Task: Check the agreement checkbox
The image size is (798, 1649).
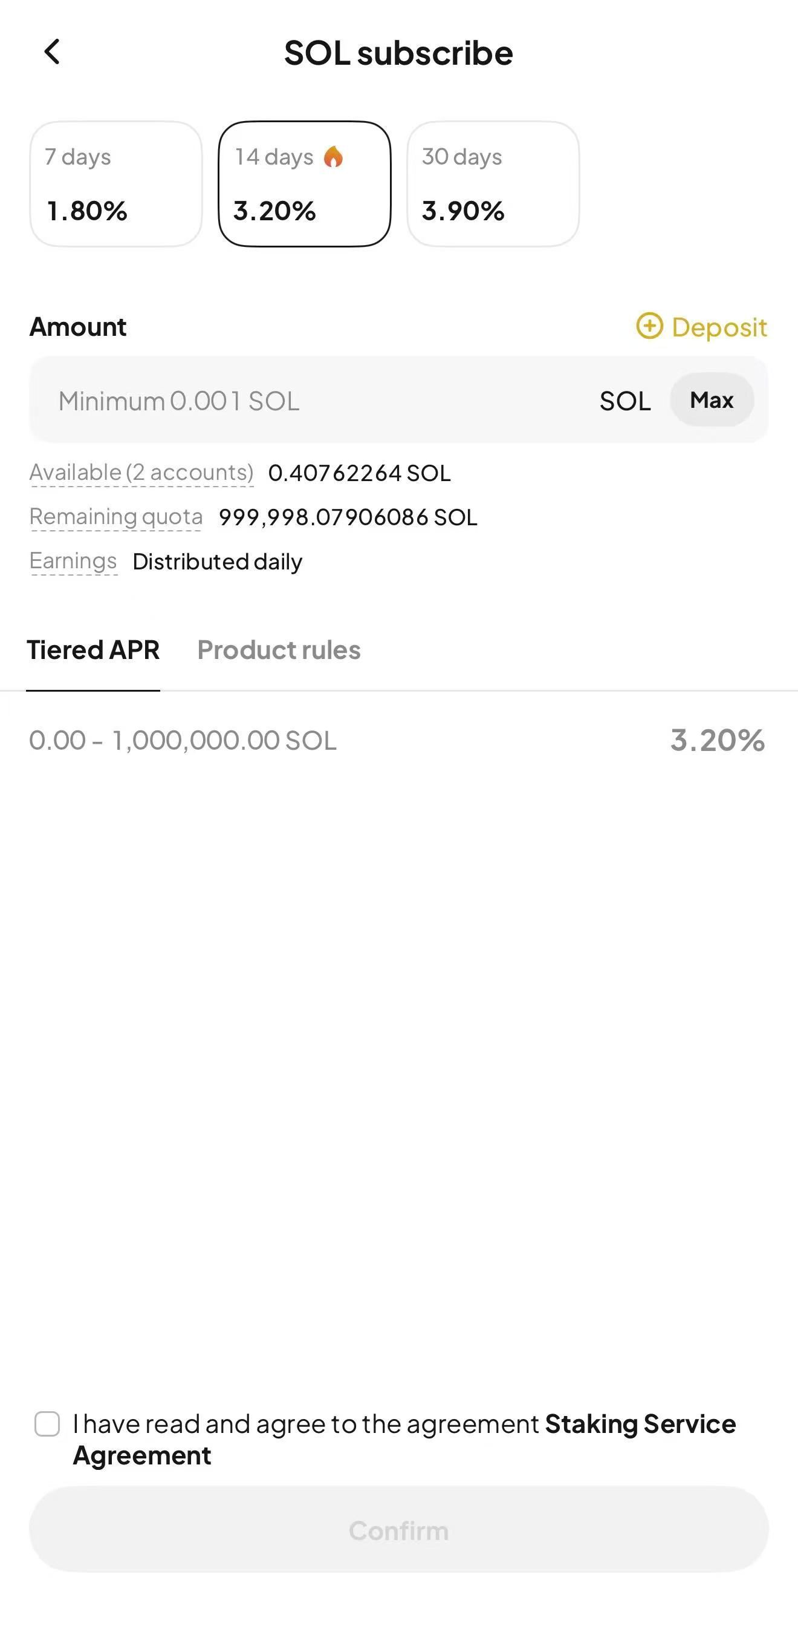Action: tap(47, 1424)
